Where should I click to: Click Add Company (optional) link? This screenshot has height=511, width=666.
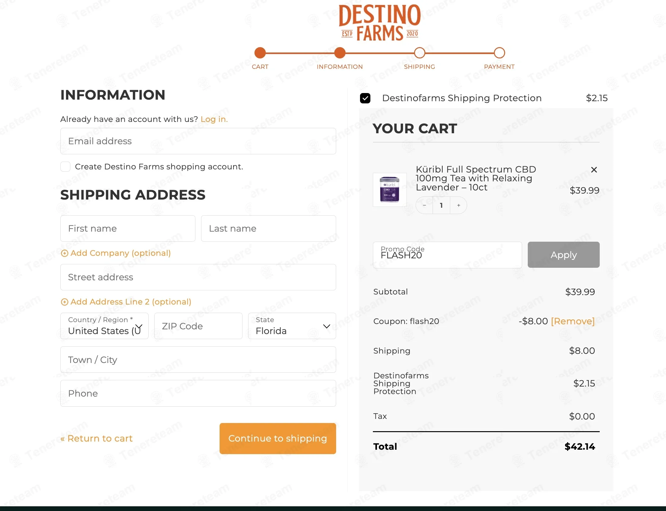point(121,253)
